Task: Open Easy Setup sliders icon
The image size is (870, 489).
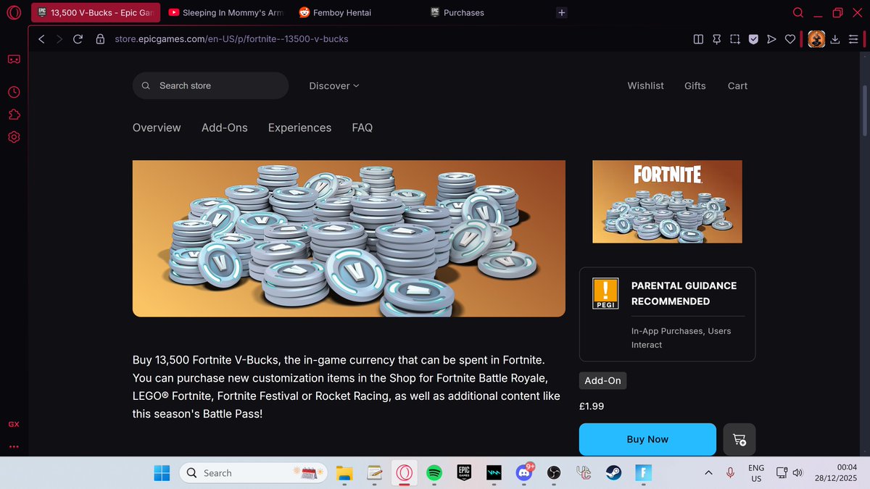Action: click(x=853, y=39)
